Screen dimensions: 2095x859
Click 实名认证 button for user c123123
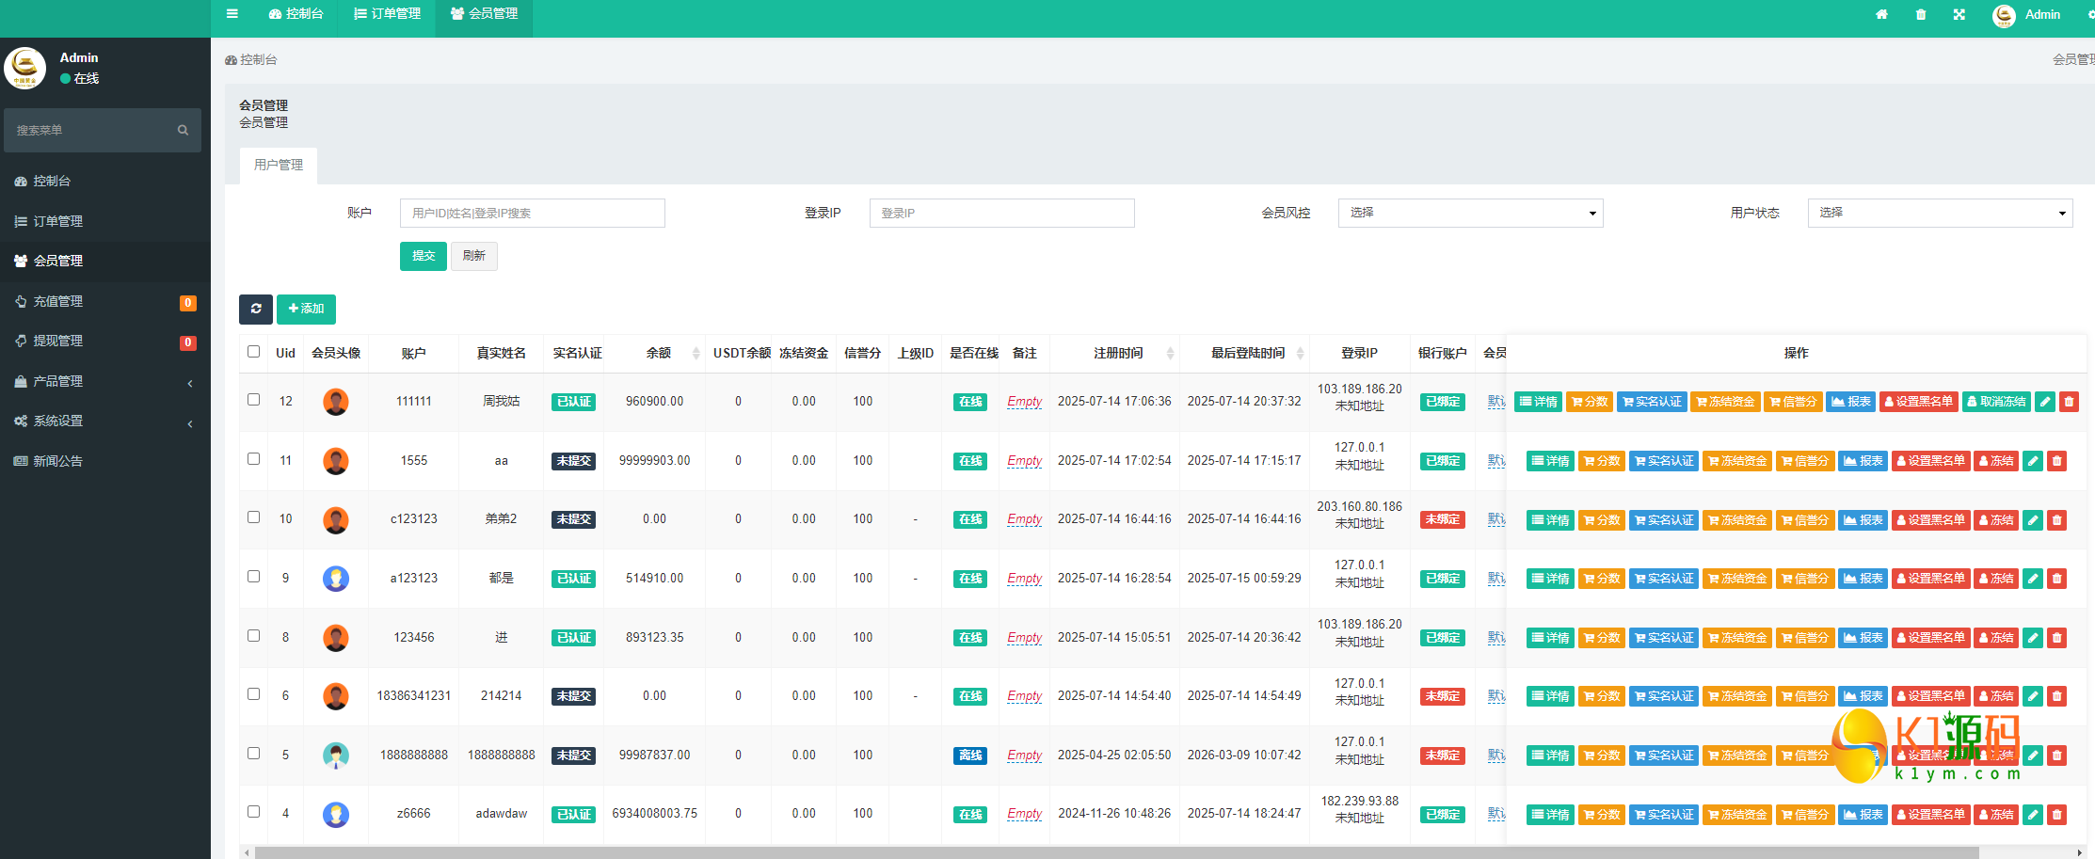[x=1664, y=520]
